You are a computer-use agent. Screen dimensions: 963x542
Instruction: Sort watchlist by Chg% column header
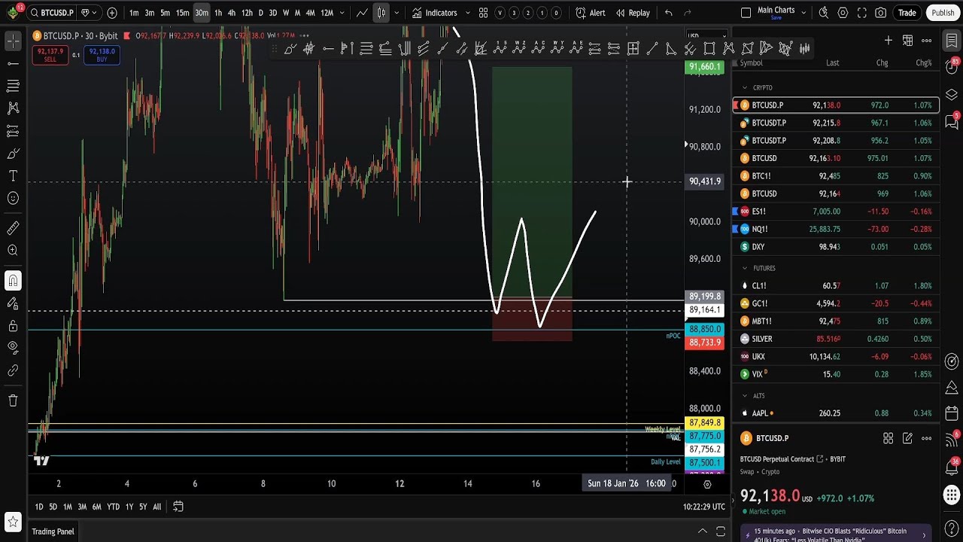923,63
